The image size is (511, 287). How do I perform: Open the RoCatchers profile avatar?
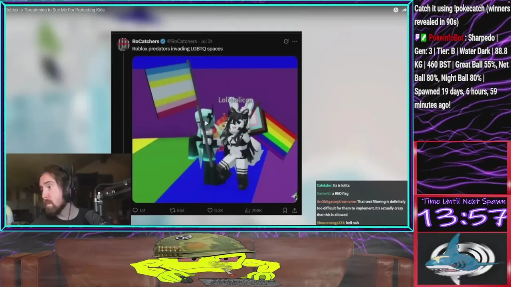123,44
